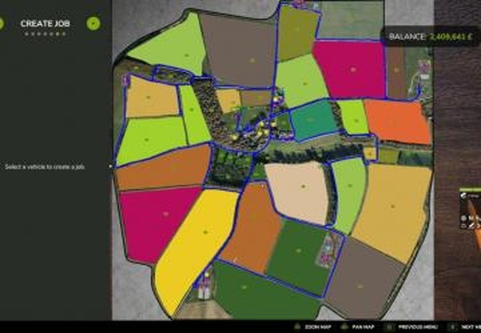Click the page indicator dots under Create Job

[45, 34]
